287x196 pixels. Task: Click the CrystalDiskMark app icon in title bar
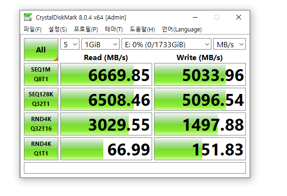28,17
